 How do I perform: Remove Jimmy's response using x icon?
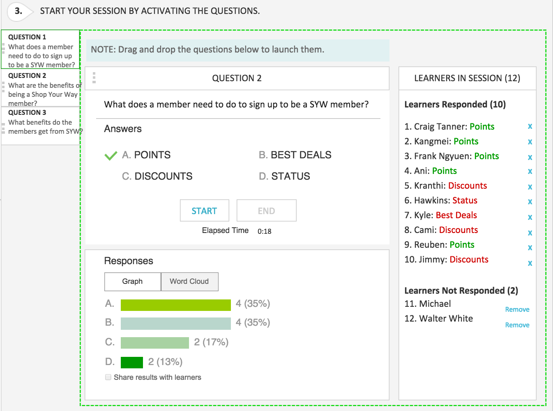click(x=530, y=263)
